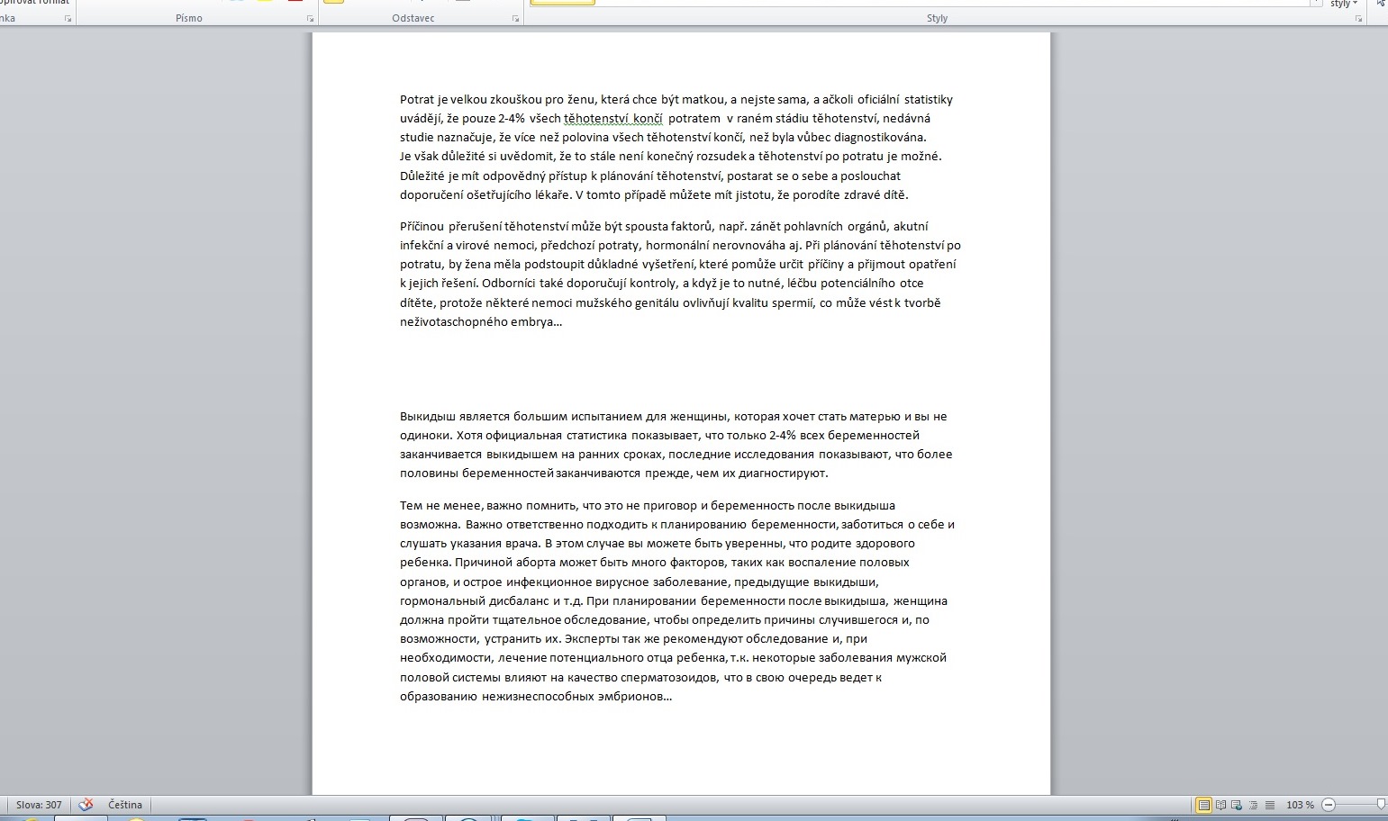Click the word "diagnostikována"
Image resolution: width=1388 pixels, height=821 pixels.
[x=878, y=138]
